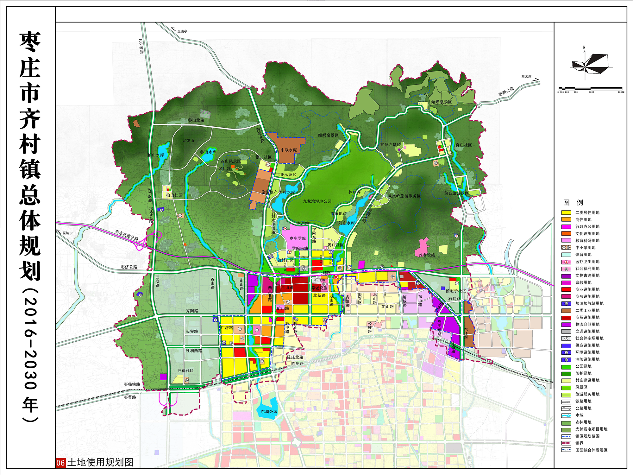This screenshot has width=633, height=475.
Task: Click the 镇界 boundary line legend symbol
Action: (x=566, y=443)
